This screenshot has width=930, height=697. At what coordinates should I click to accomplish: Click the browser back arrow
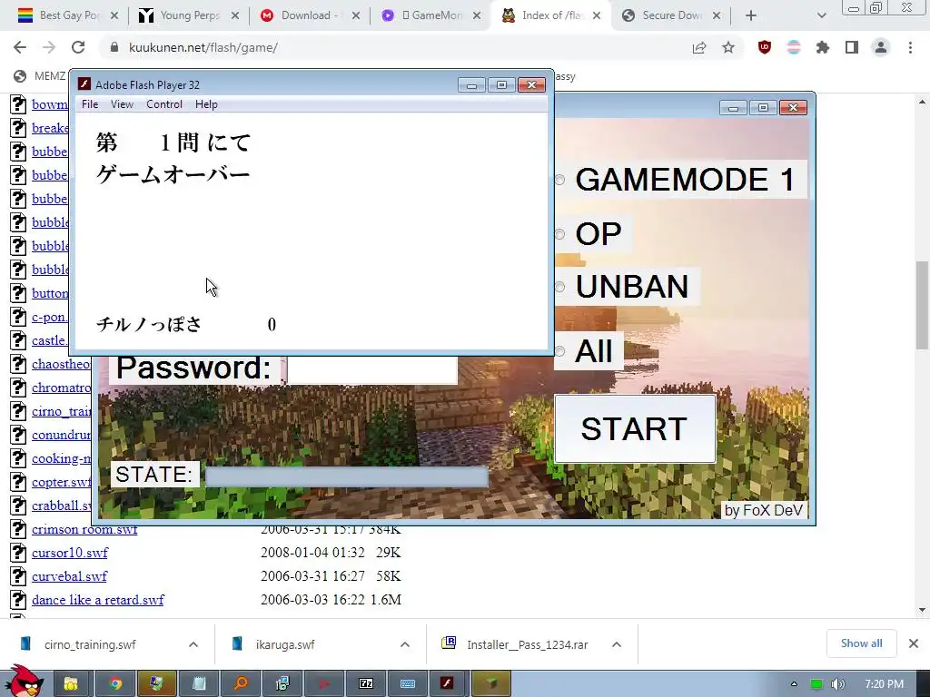[20, 47]
